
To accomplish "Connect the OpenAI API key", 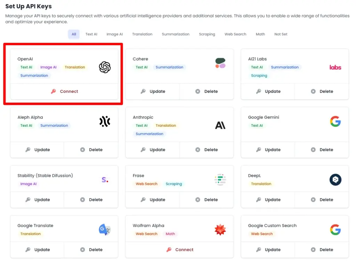I will 64,91.
